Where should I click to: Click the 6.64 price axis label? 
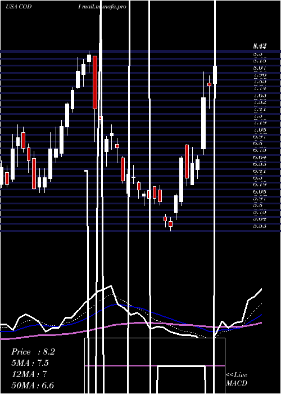tap(260, 157)
